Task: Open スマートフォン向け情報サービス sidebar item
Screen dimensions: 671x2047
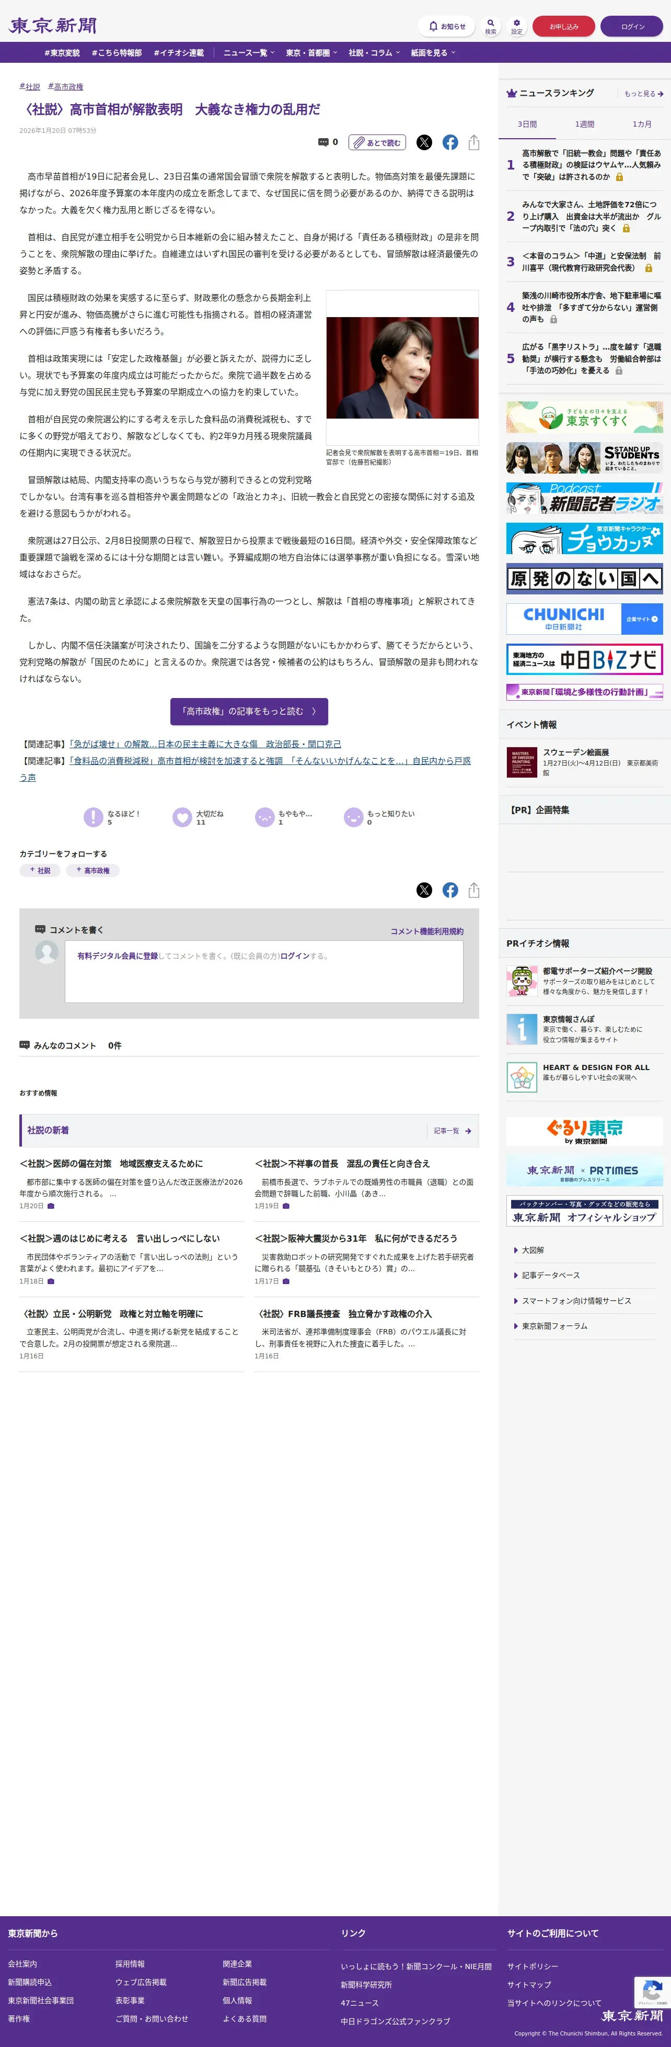Action: coord(576,1301)
